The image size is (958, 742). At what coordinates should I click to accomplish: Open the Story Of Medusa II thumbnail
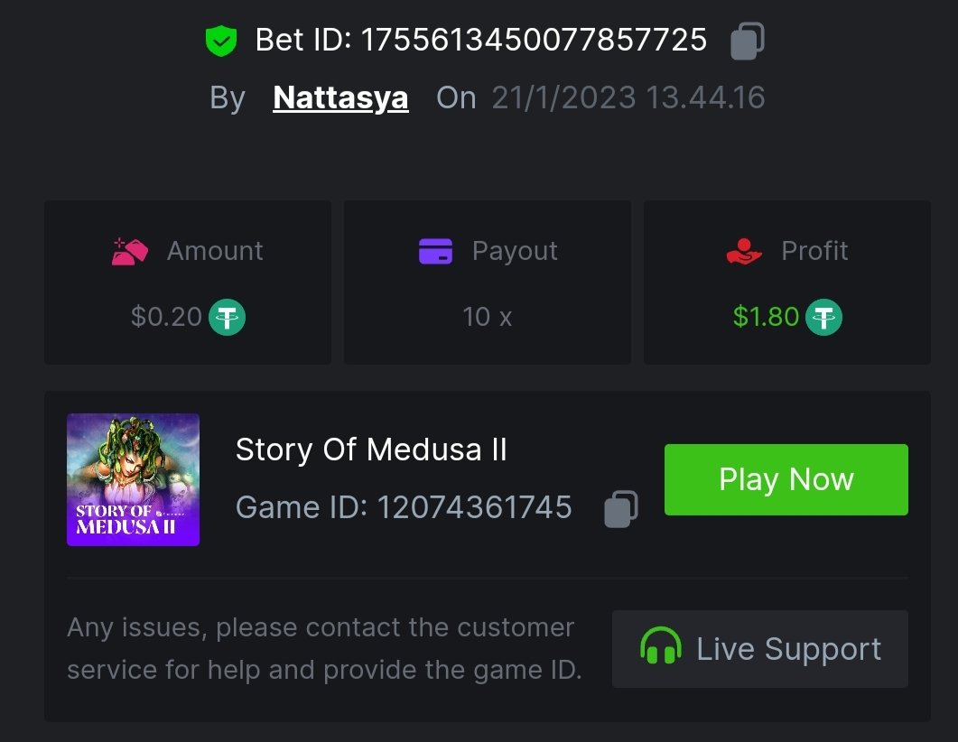click(x=133, y=479)
